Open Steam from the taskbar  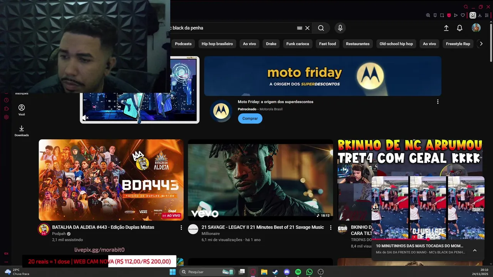[x=275, y=272]
